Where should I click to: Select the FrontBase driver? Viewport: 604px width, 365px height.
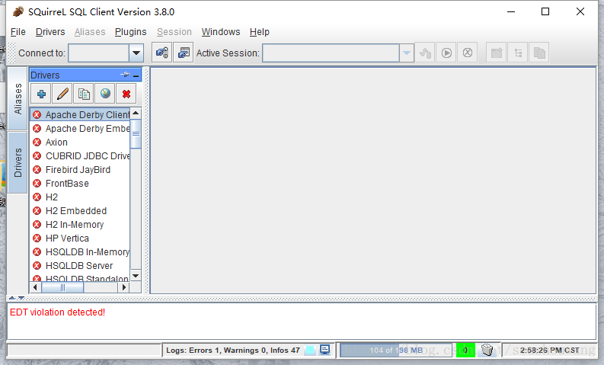(x=80, y=183)
